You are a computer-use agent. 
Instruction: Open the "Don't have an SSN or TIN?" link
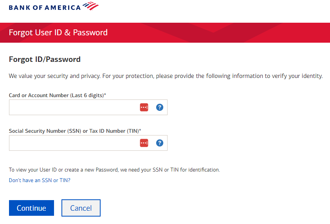(x=40, y=181)
